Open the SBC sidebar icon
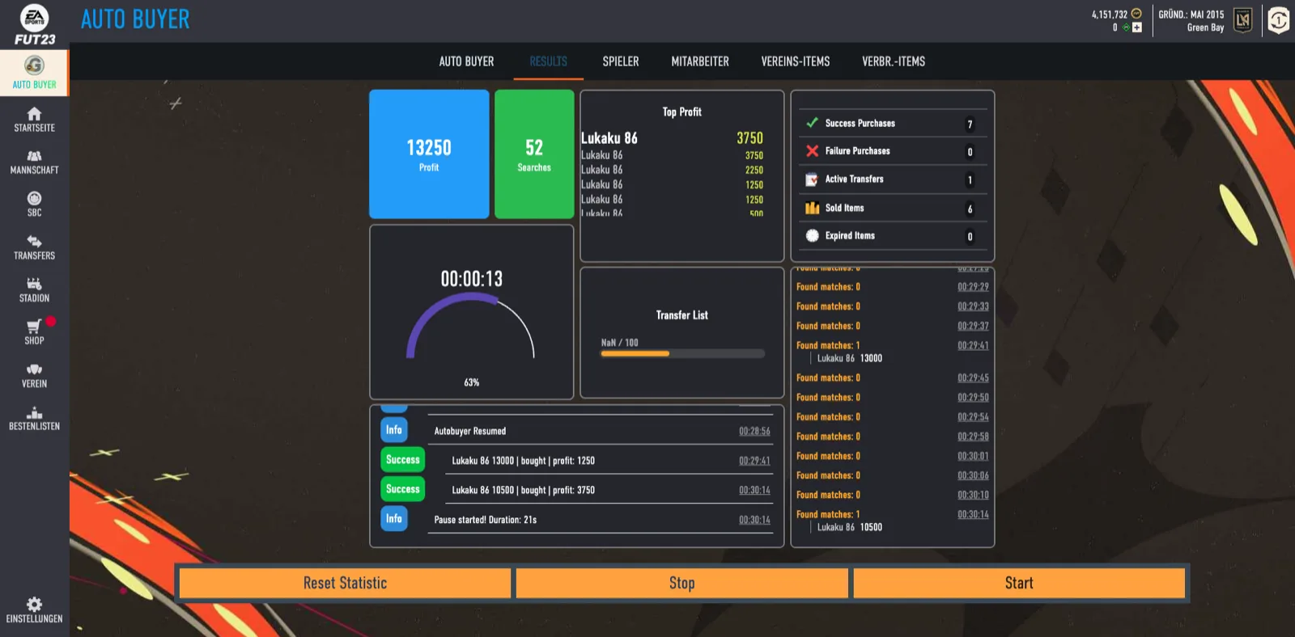1295x637 pixels. click(34, 198)
